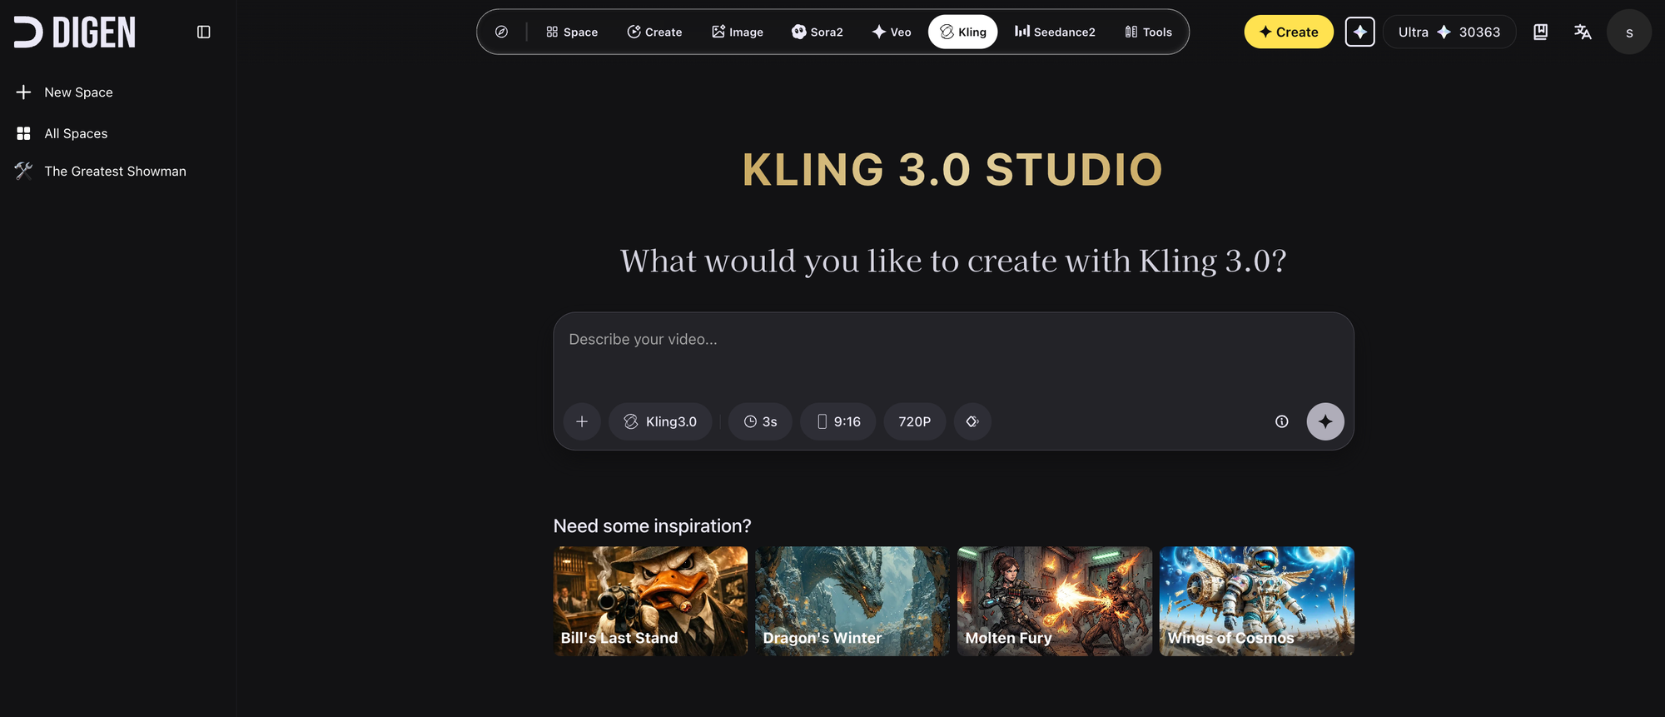
Task: Open the bookmarks library icon
Action: coord(1540,32)
